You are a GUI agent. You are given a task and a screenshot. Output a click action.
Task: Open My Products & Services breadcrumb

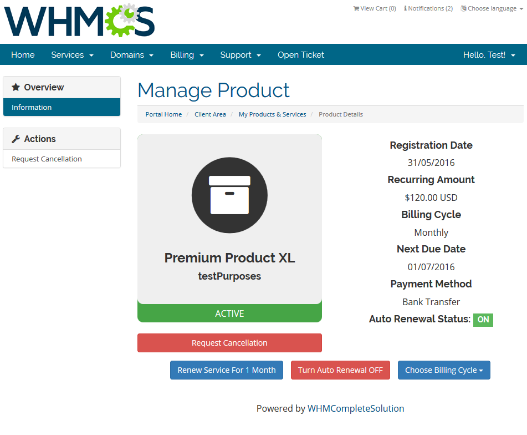(272, 114)
